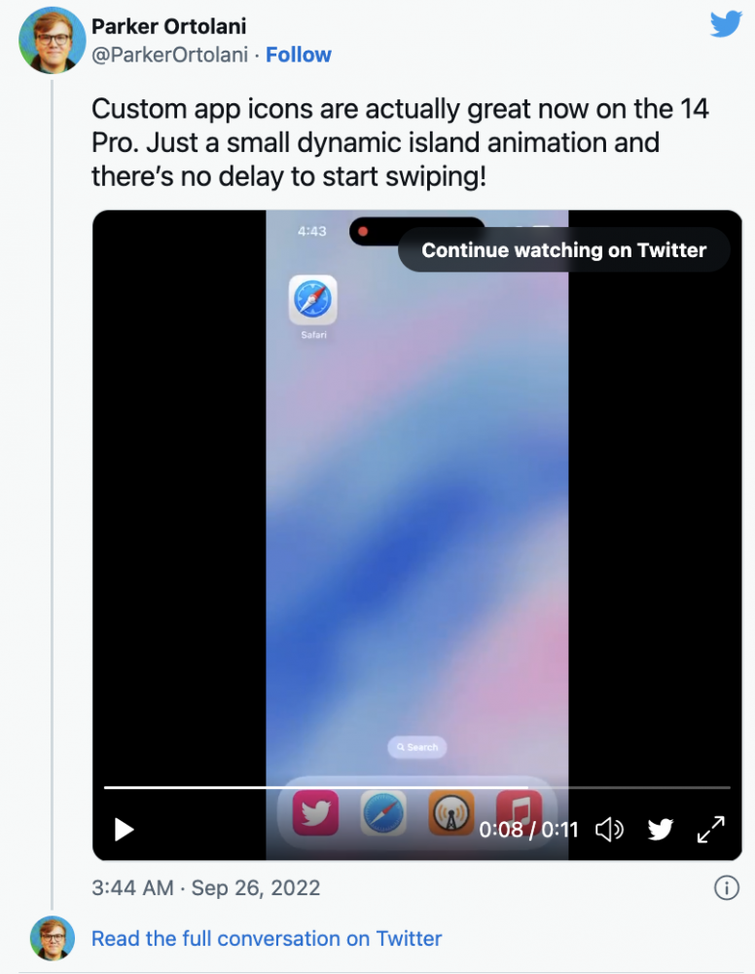Follow Parker Ortolani

coord(299,55)
